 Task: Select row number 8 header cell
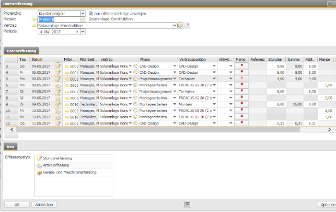pyautogui.click(x=11, y=98)
